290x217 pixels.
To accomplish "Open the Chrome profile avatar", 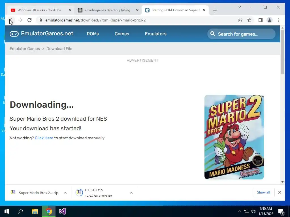I will tap(270, 20).
